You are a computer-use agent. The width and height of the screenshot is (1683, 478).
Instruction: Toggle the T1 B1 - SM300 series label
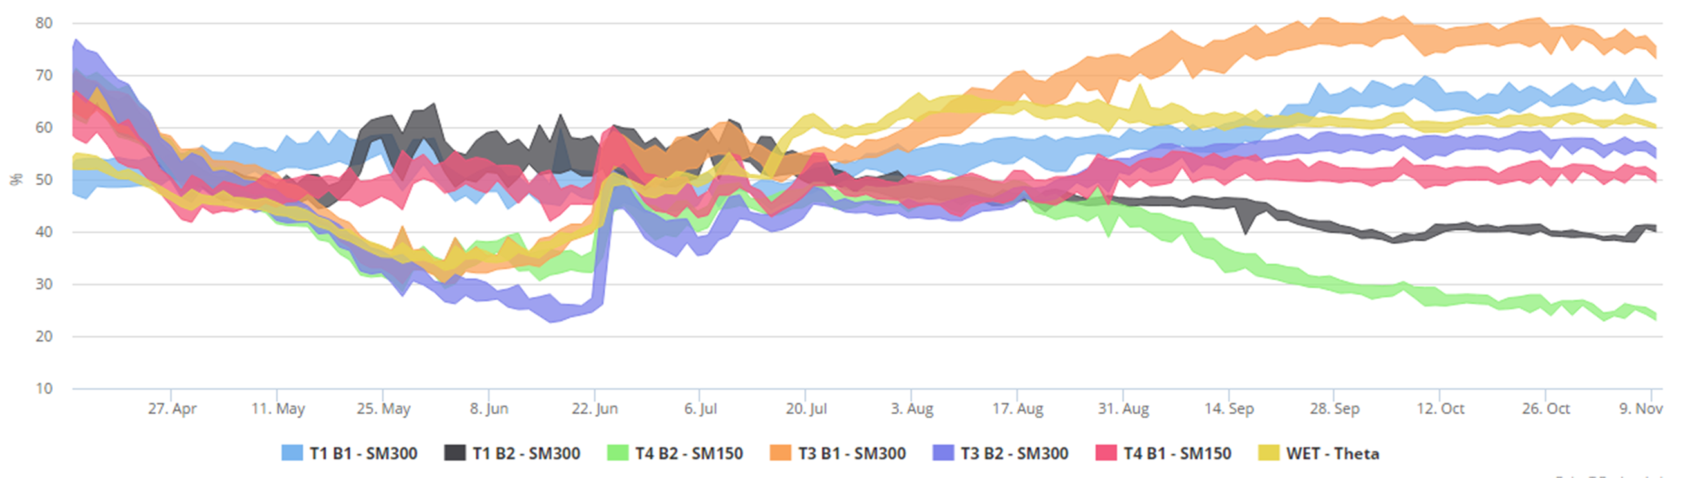tap(363, 453)
